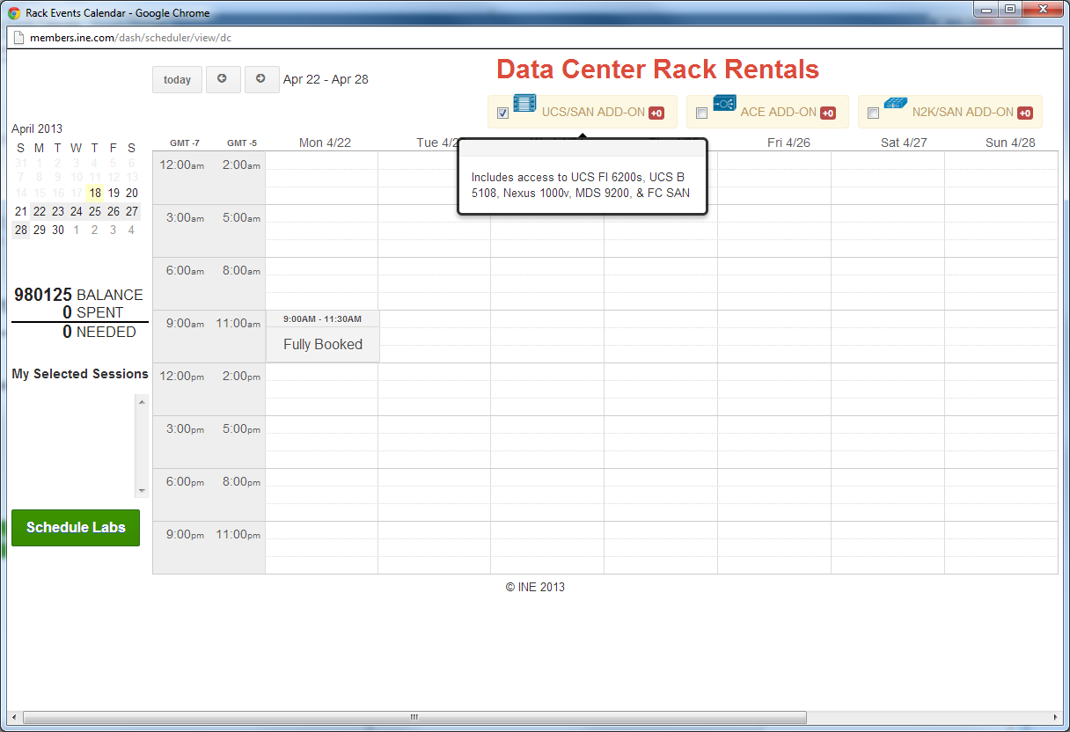Viewport: 1070px width, 732px height.
Task: Select the UCS/SAN ADD-ON label
Action: (593, 112)
